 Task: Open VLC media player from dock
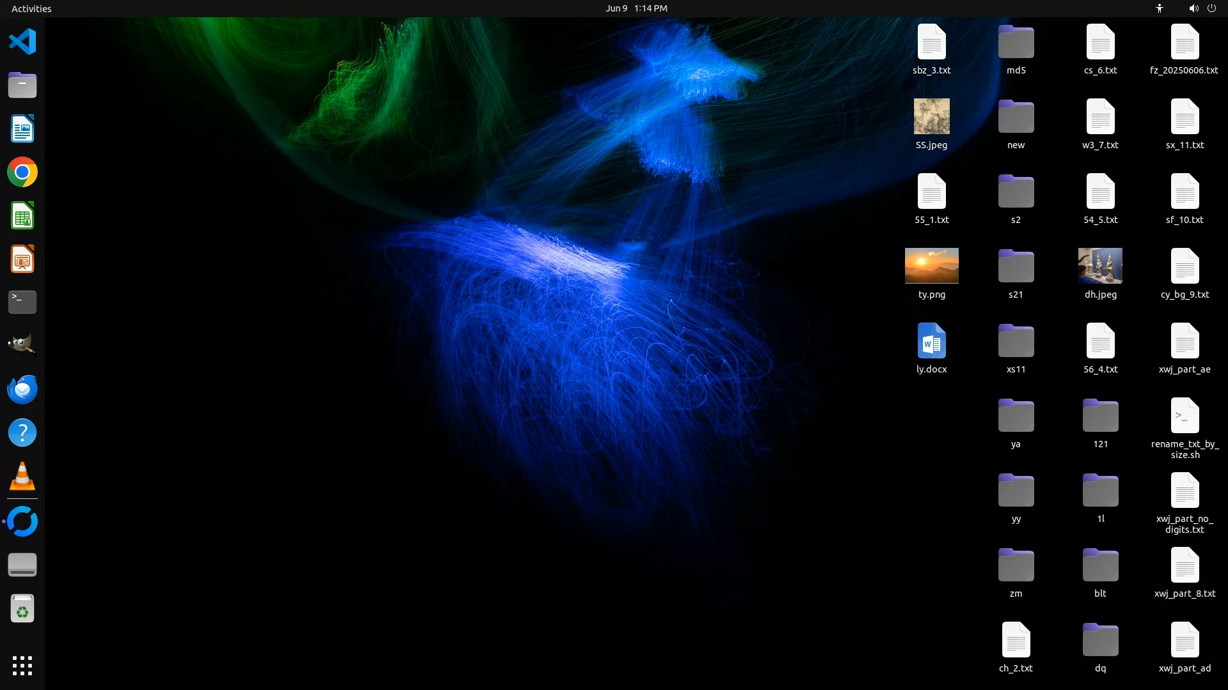pyautogui.click(x=22, y=477)
